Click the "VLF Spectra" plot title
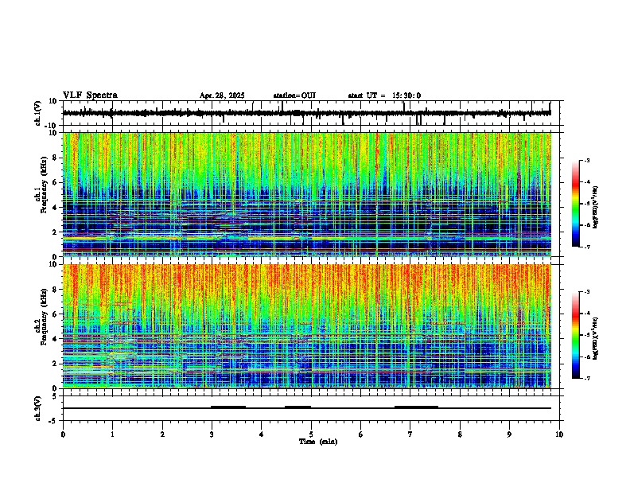 point(90,95)
